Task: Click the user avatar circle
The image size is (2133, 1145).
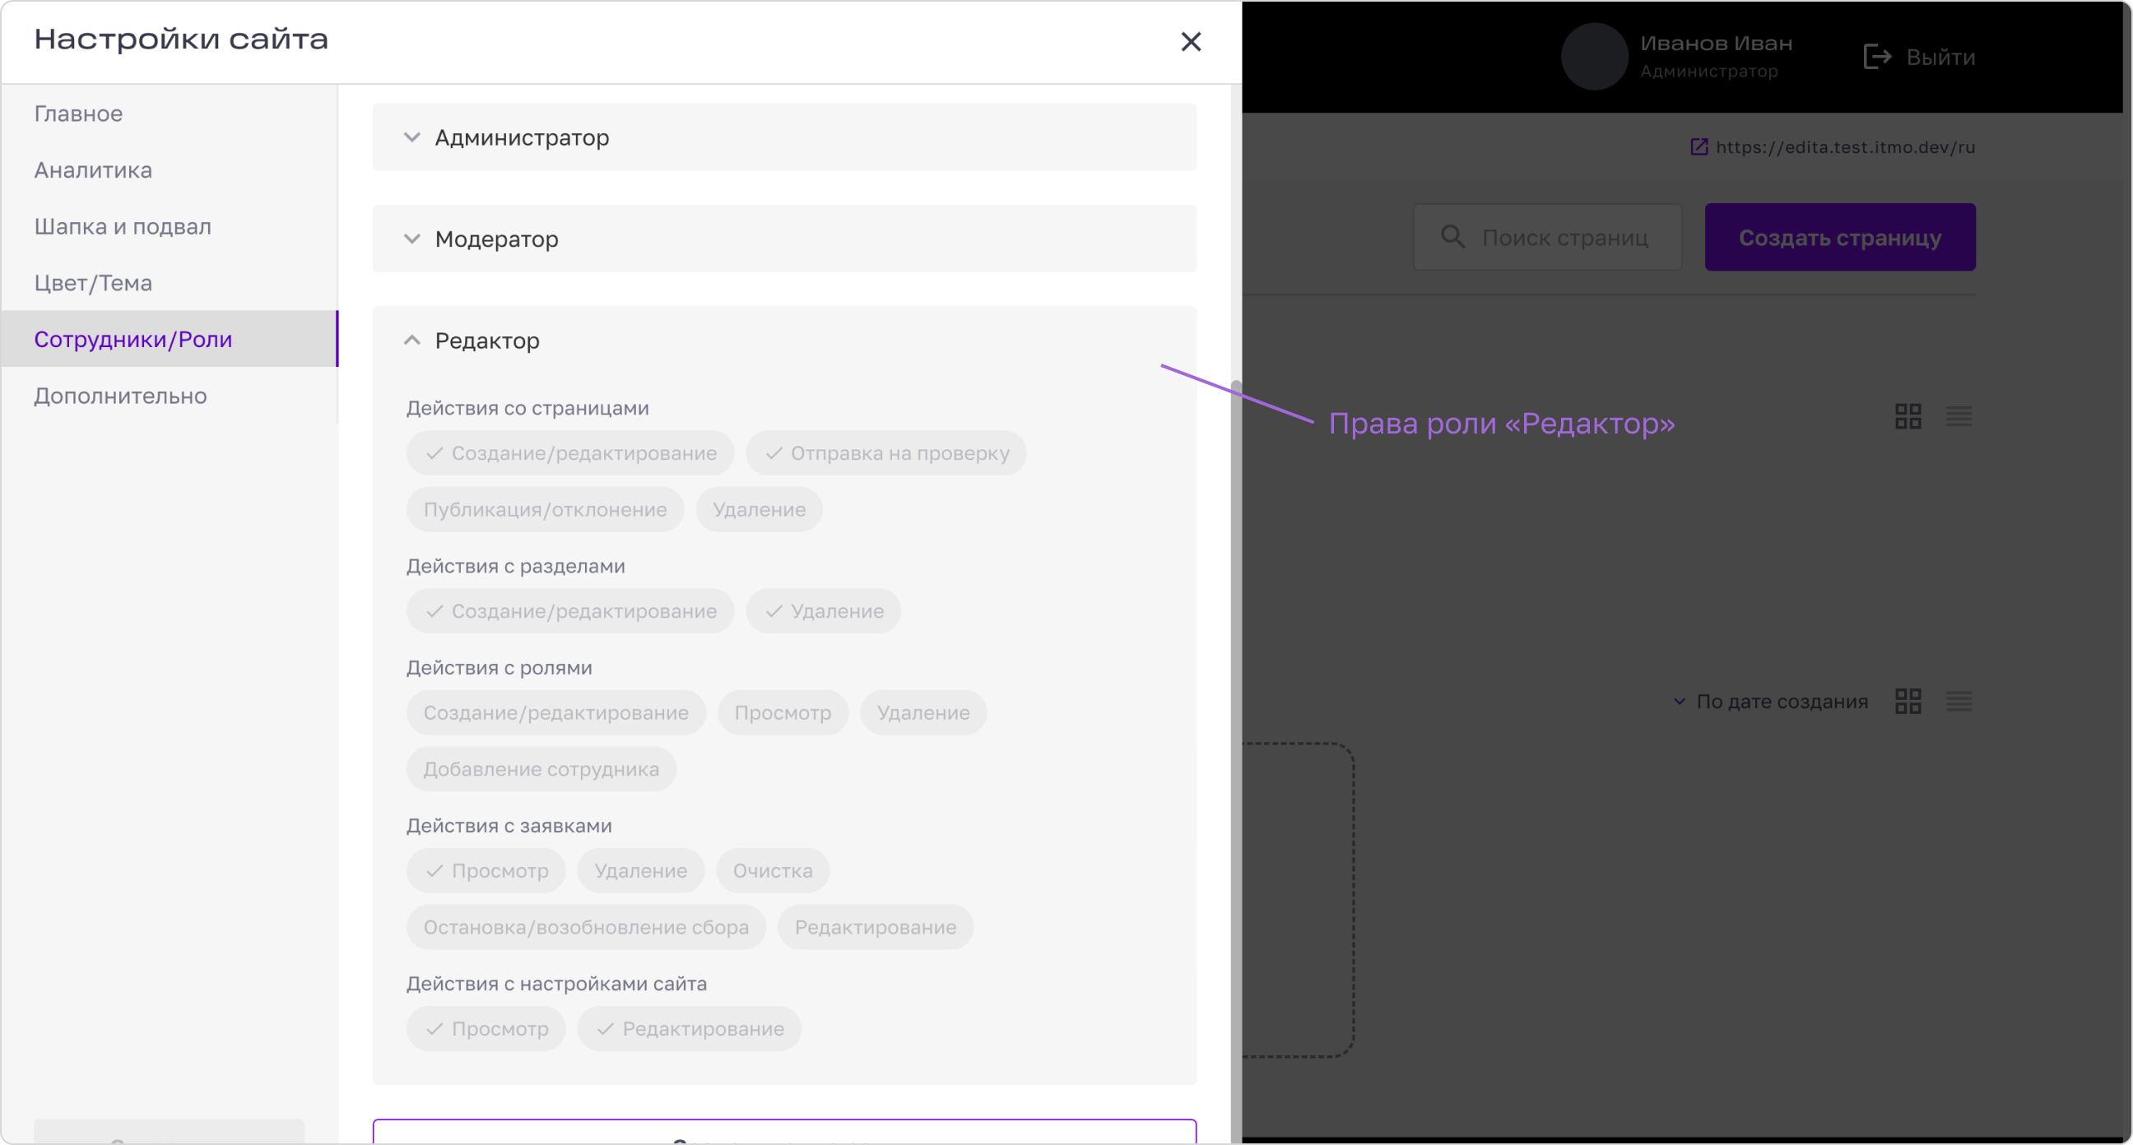Action: (1594, 56)
